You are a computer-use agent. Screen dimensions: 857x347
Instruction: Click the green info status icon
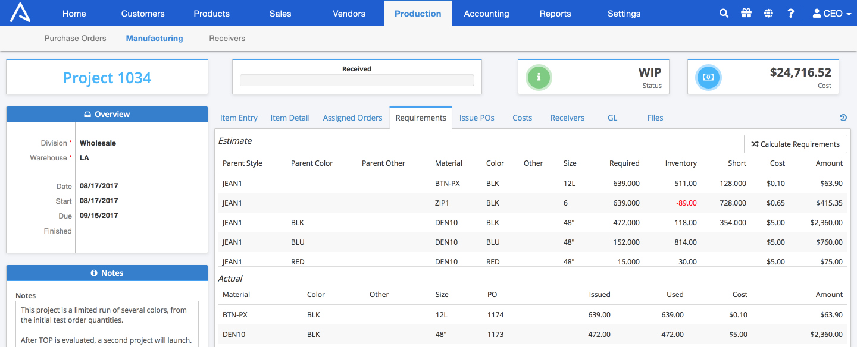[539, 77]
